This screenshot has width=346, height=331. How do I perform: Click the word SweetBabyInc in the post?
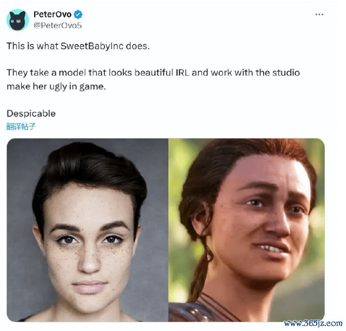pos(92,46)
